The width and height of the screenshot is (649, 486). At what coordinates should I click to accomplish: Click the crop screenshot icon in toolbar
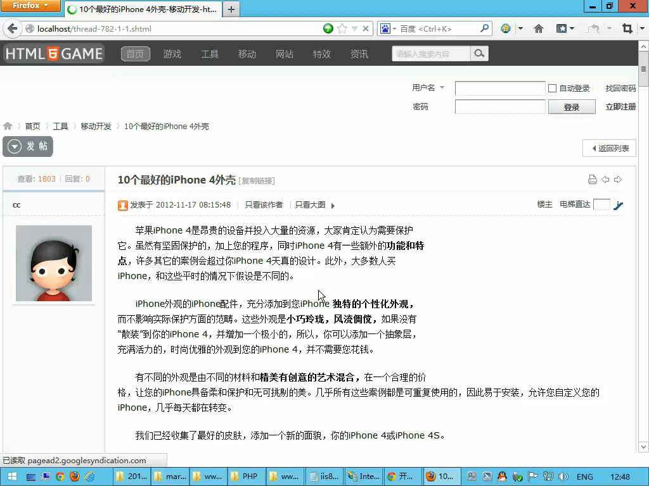pos(627,28)
